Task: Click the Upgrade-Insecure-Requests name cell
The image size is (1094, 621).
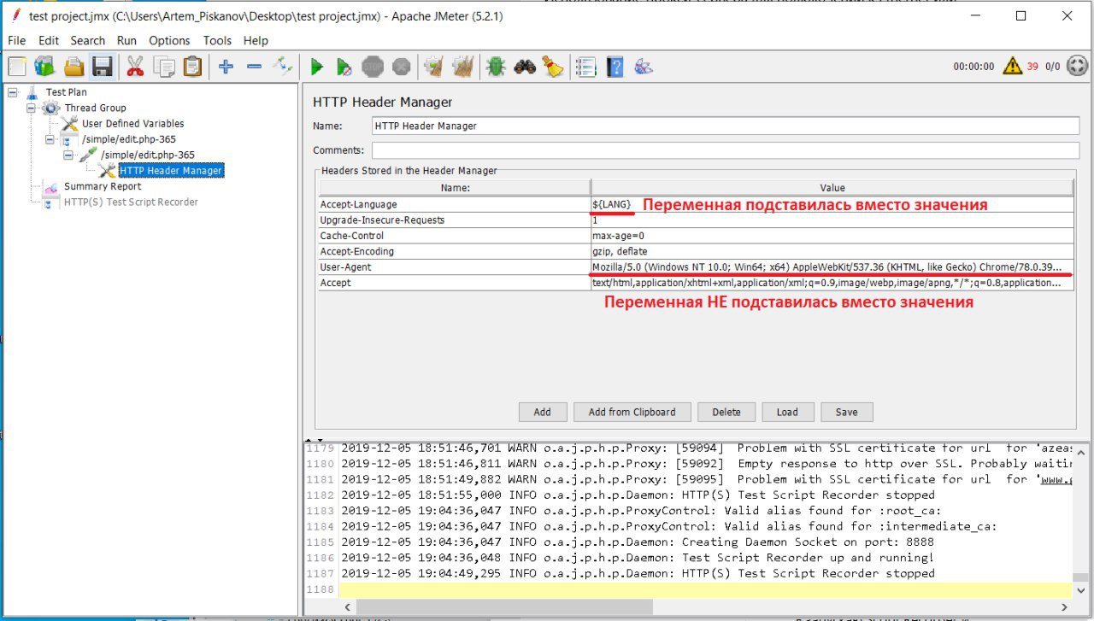Action: [x=455, y=220]
